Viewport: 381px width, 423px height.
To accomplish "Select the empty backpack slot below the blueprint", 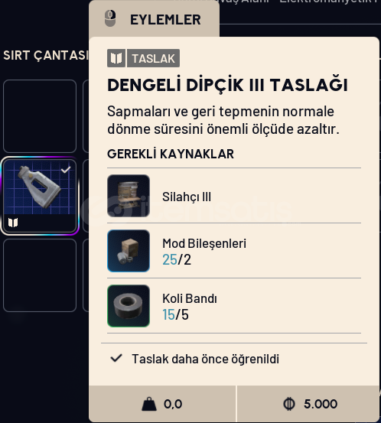I will coord(40,275).
